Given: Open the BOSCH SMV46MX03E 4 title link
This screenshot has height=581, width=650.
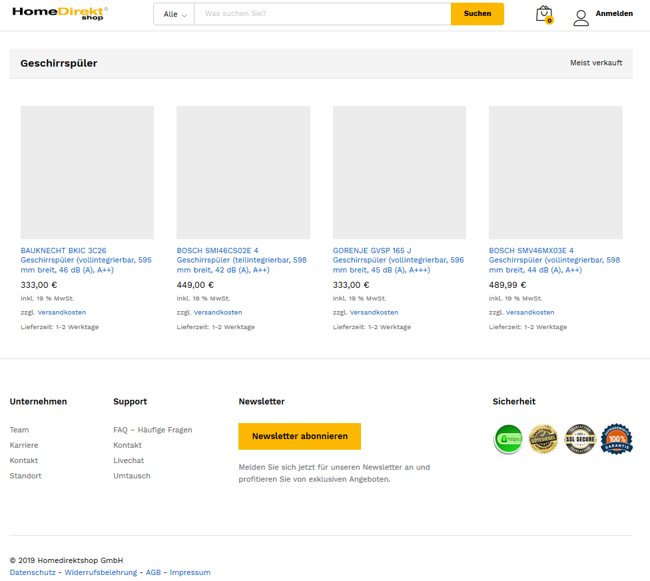Looking at the screenshot, I should pyautogui.click(x=555, y=261).
